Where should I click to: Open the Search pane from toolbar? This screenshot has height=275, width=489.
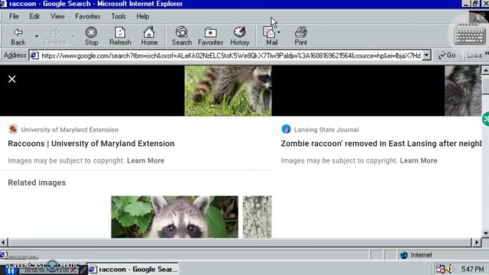click(182, 36)
